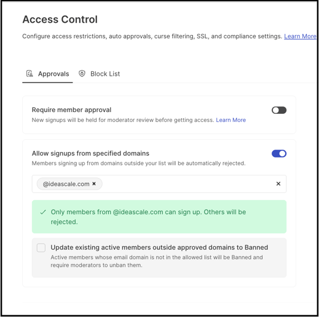The height and width of the screenshot is (317, 319).
Task: Disable the Allow signups from specified domains toggle
Action: point(279,153)
